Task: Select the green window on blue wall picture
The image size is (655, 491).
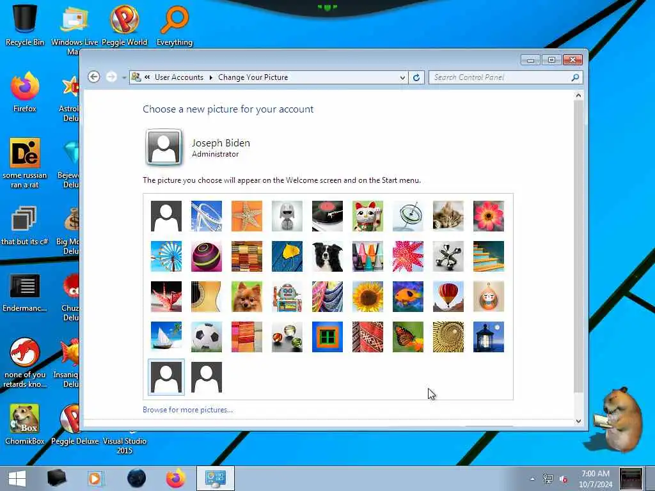Action: [327, 337]
